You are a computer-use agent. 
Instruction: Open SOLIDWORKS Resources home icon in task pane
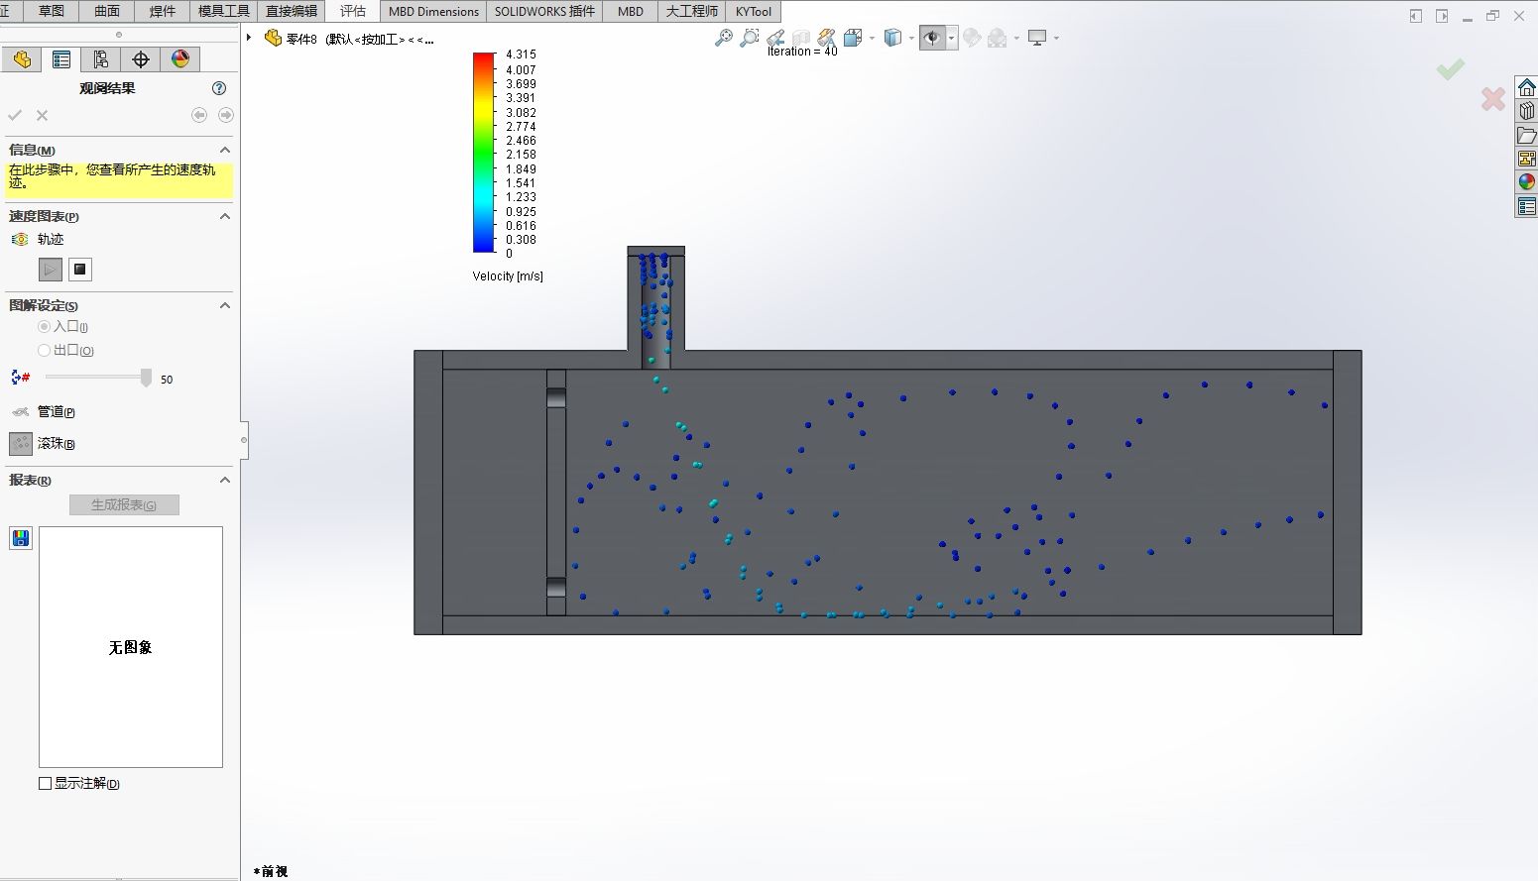tap(1526, 87)
